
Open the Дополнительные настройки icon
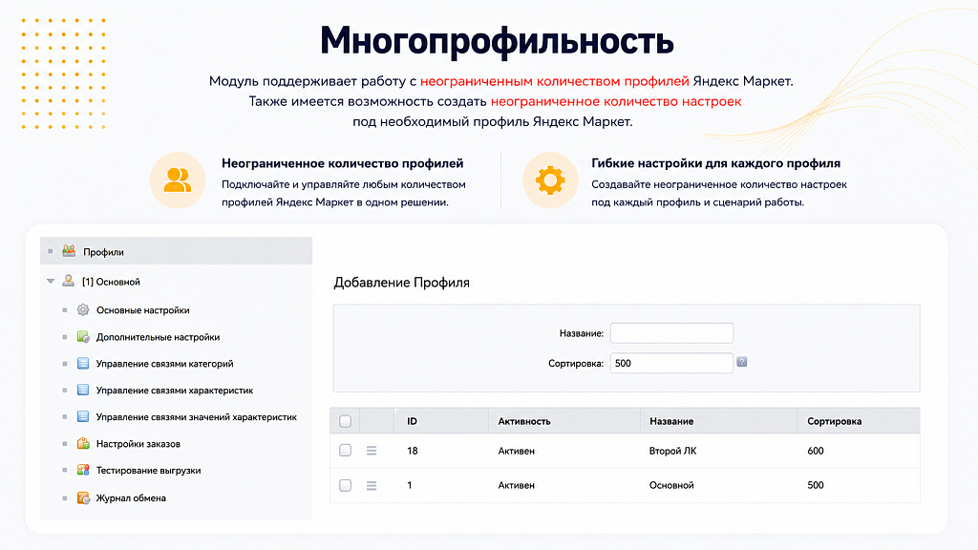(83, 337)
